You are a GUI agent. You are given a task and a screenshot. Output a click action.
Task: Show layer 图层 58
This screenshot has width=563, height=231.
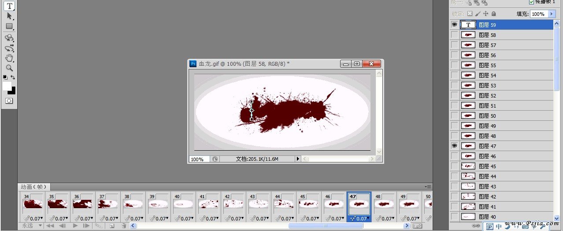pyautogui.click(x=455, y=35)
